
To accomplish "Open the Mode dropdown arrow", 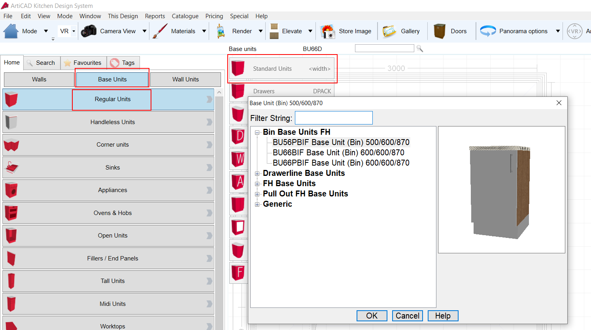I will (x=46, y=31).
